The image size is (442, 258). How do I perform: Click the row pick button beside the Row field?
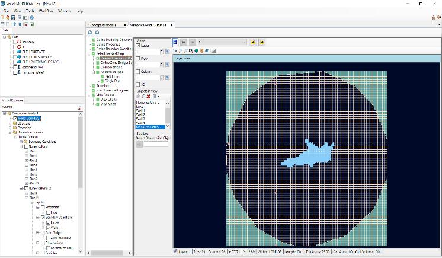168,65
